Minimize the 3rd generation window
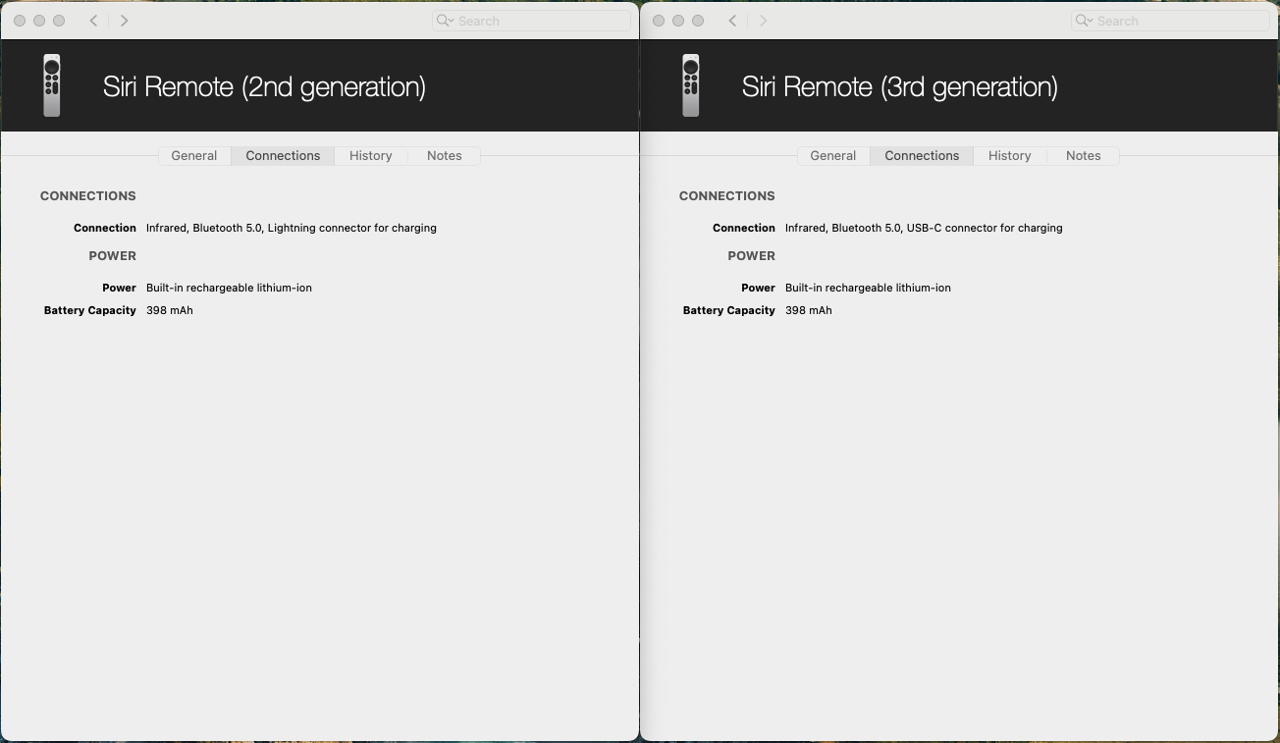Viewport: 1280px width, 743px height. click(x=678, y=21)
